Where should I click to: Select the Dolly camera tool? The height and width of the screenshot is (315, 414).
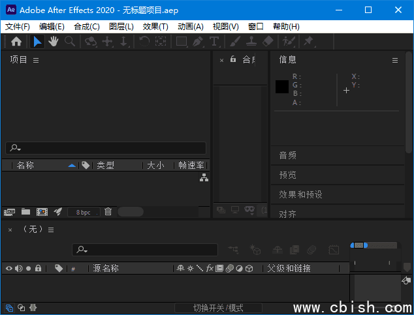pos(123,41)
